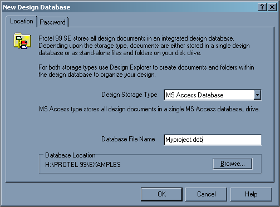Click the Browse button
Screen dimensions: 280x207
[x=233, y=164]
